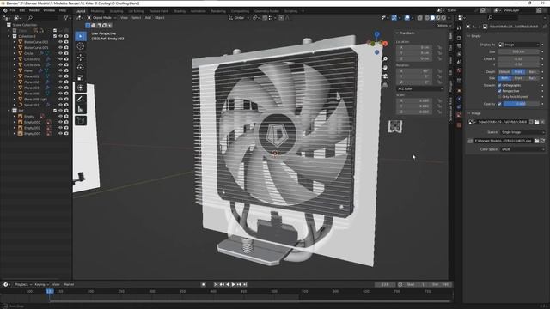
Task: Select the Add Cube tool
Action: coord(81,120)
